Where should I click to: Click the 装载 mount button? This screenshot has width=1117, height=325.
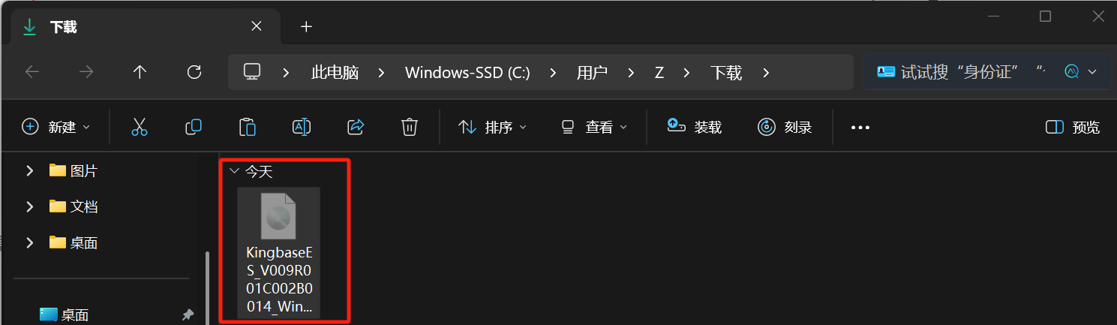click(695, 127)
